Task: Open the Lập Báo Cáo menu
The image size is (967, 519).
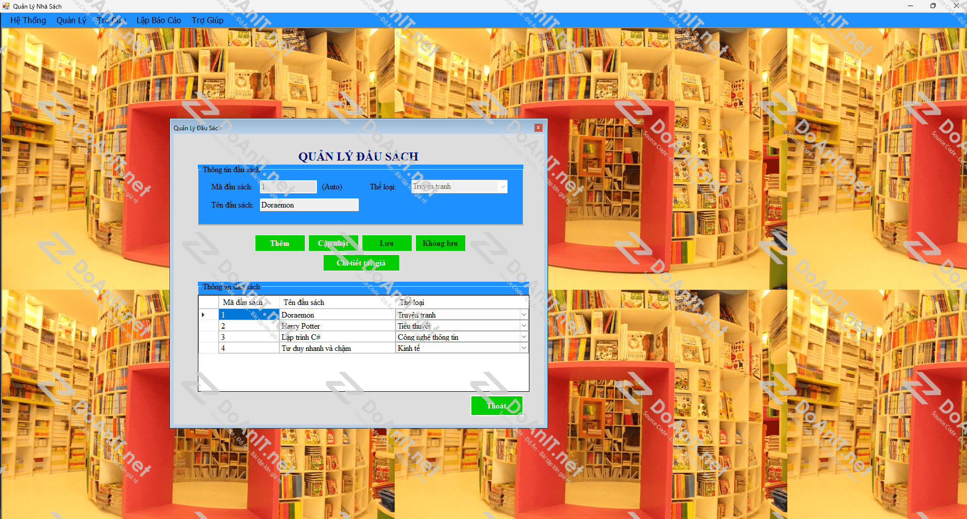Action: 158,20
